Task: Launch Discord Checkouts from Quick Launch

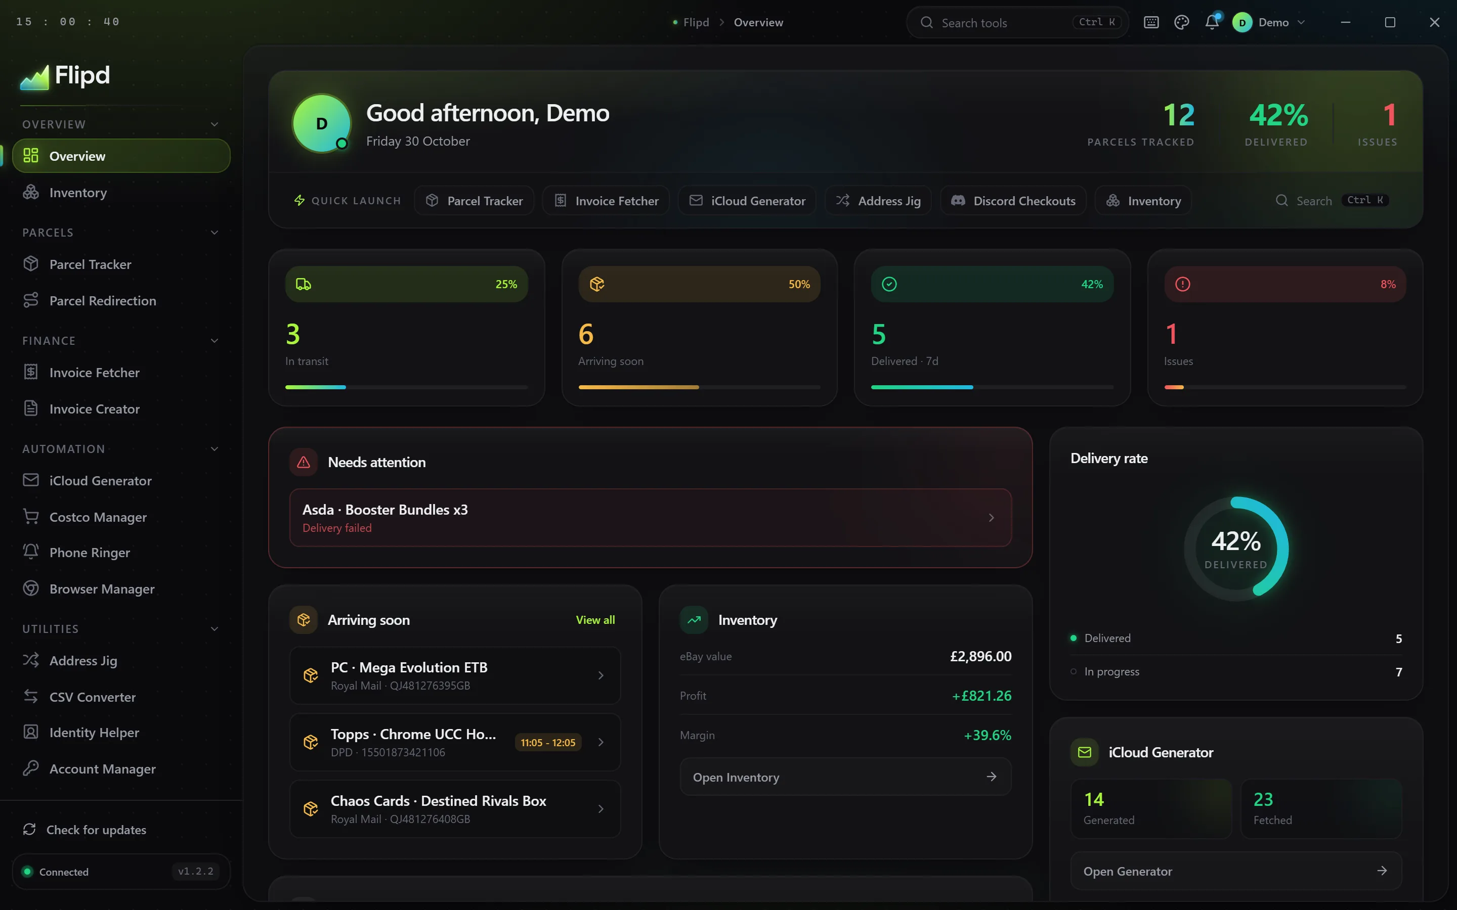Action: tap(1013, 200)
